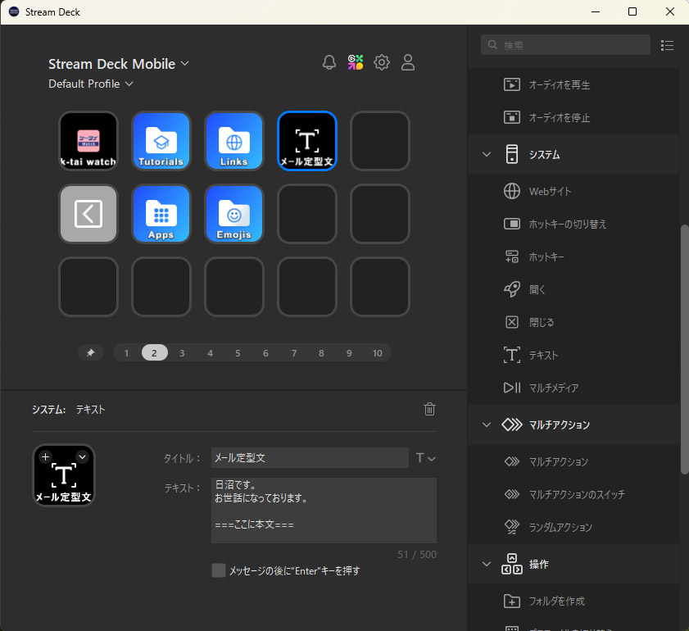Open the Emojis folder key
Viewport: 689px width, 631px height.
point(234,214)
